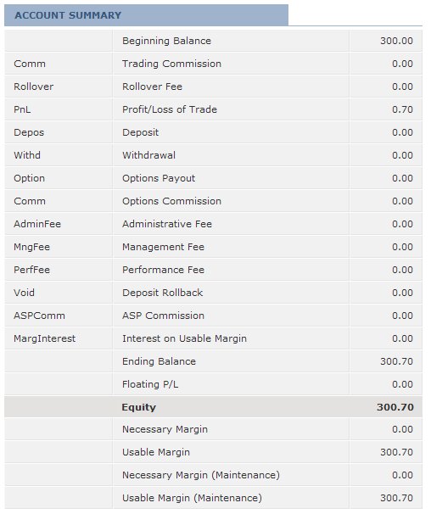This screenshot has height=514, width=431.
Task: Click the Options Payout row label
Action: tap(159, 178)
